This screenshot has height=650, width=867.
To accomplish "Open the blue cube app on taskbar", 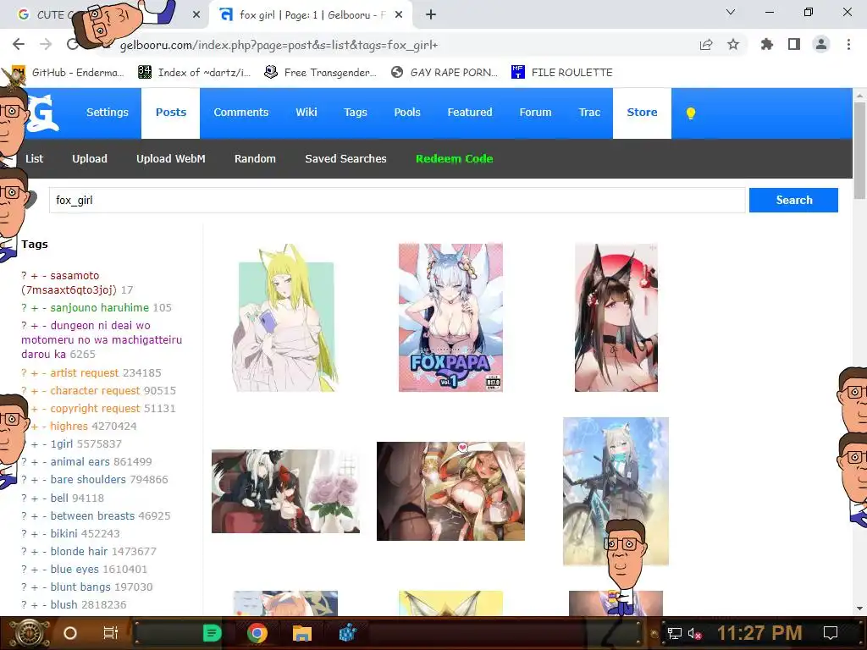I will click(347, 633).
